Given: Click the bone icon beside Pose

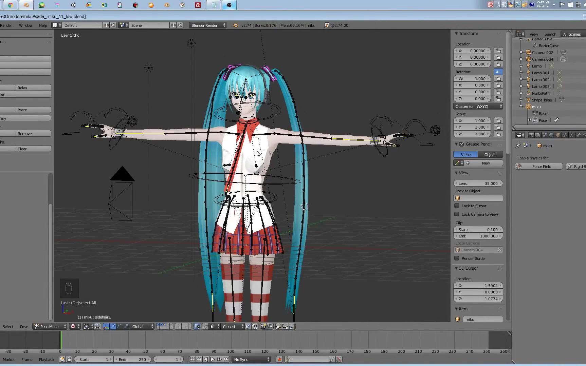Looking at the screenshot, I should pos(556,120).
